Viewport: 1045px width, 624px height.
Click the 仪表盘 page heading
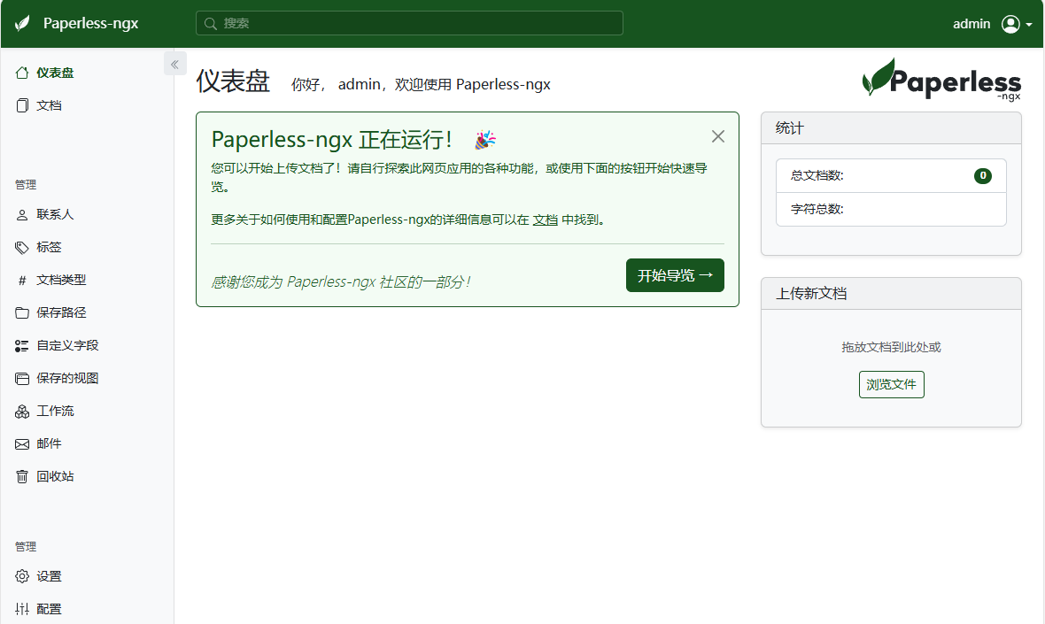[233, 81]
